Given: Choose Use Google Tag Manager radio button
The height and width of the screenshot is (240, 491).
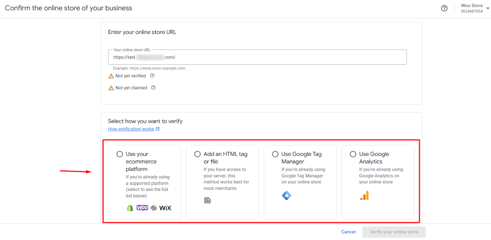Looking at the screenshot, I should pos(275,154).
